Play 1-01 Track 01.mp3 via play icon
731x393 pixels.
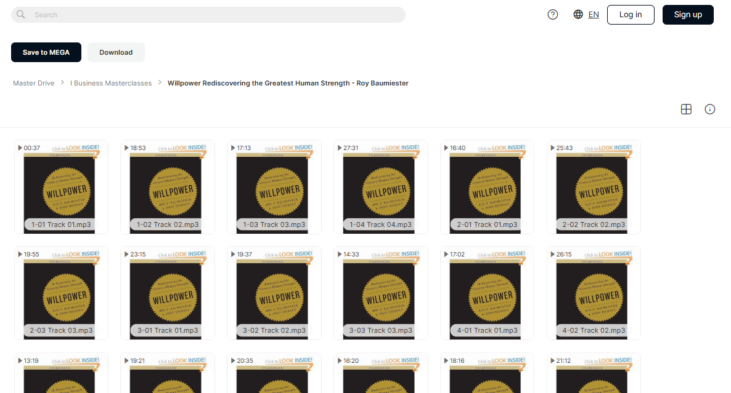(x=20, y=148)
